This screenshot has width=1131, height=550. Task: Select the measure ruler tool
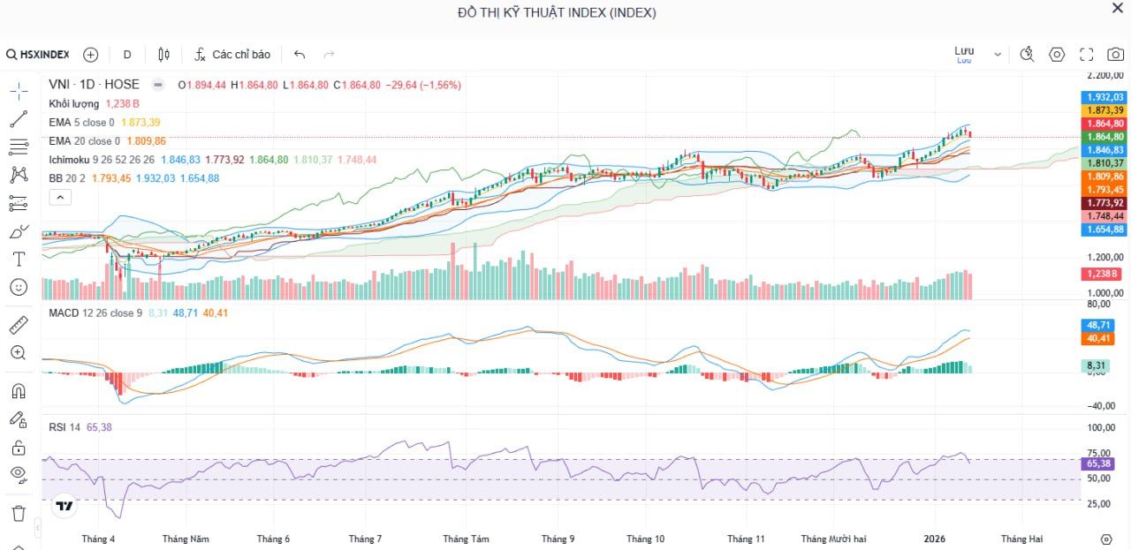(x=18, y=324)
